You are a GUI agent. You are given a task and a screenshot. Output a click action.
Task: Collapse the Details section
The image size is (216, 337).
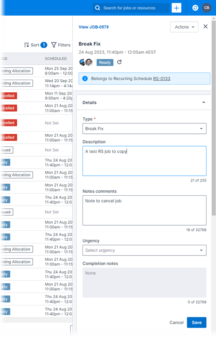pos(203,103)
